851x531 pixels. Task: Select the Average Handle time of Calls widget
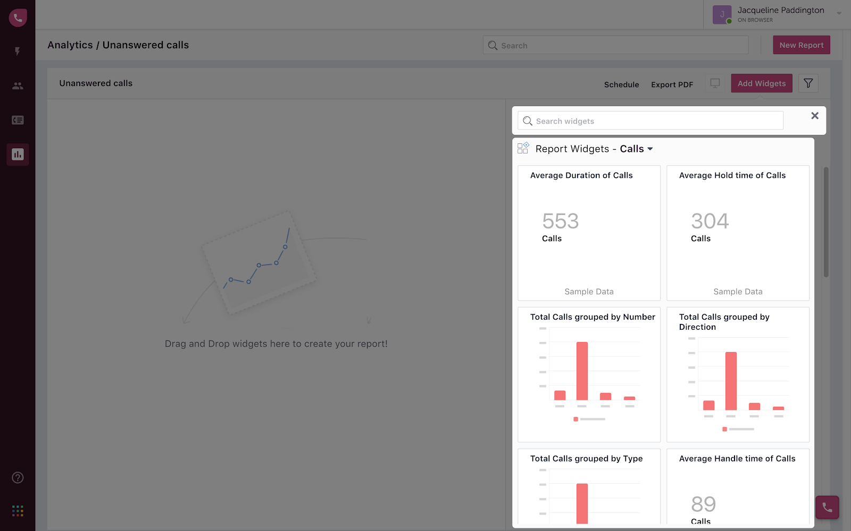point(738,486)
